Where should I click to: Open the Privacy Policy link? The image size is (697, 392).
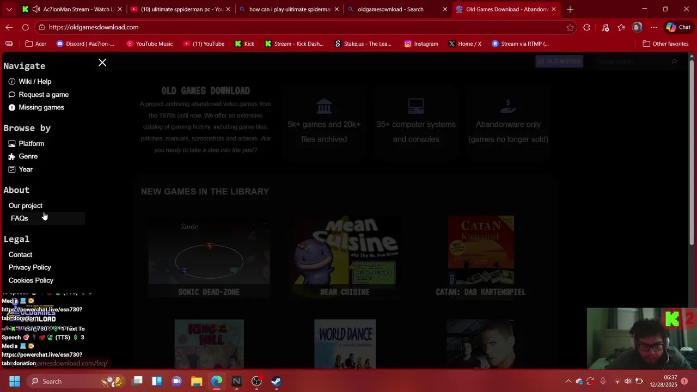click(x=29, y=267)
